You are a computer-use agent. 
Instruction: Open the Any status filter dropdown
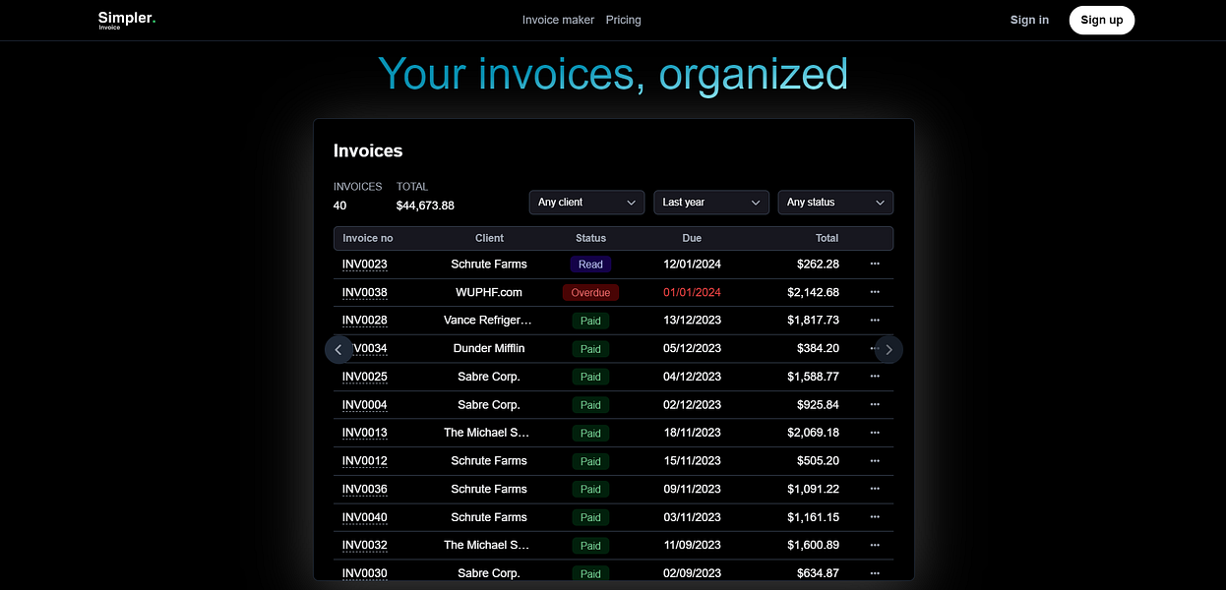[834, 202]
